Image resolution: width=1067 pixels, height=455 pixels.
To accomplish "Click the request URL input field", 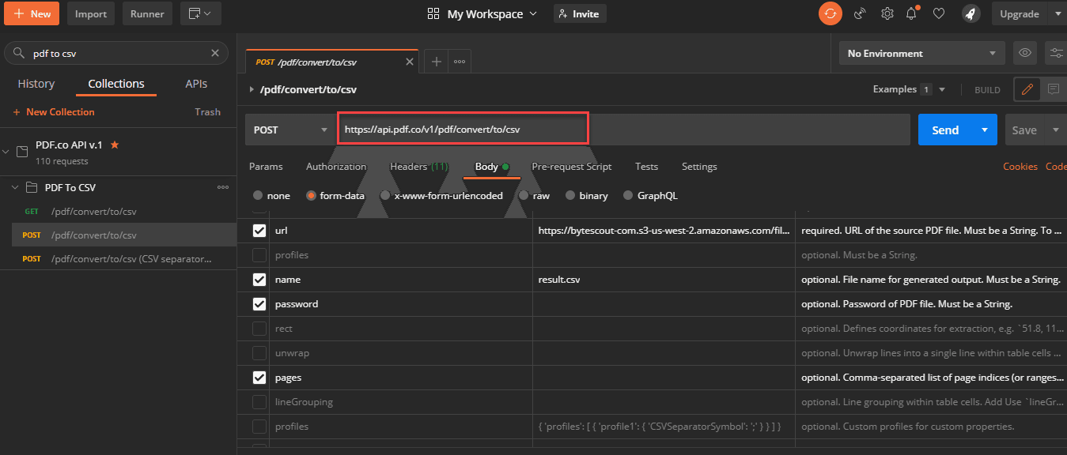I will tap(463, 130).
